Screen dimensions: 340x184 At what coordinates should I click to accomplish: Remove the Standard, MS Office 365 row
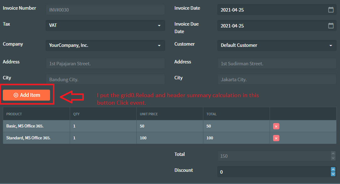point(276,138)
